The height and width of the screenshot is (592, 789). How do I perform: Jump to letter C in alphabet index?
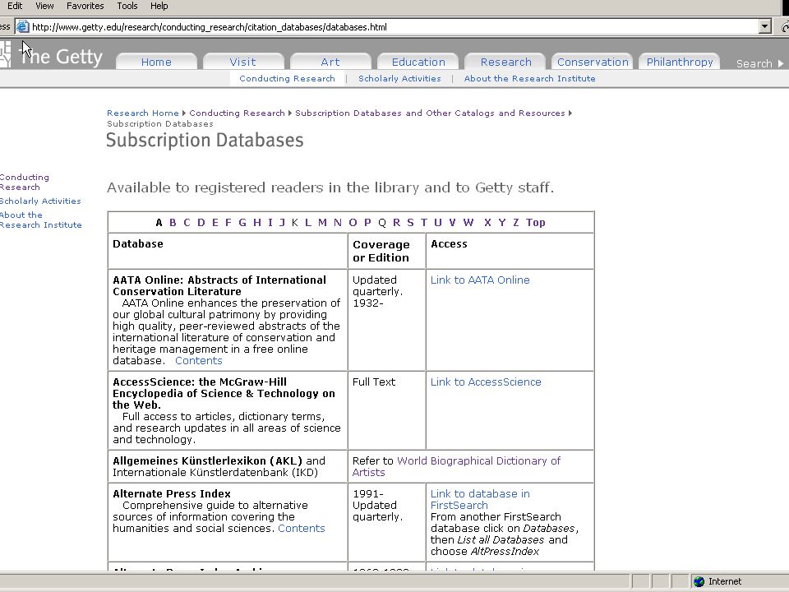[187, 223]
